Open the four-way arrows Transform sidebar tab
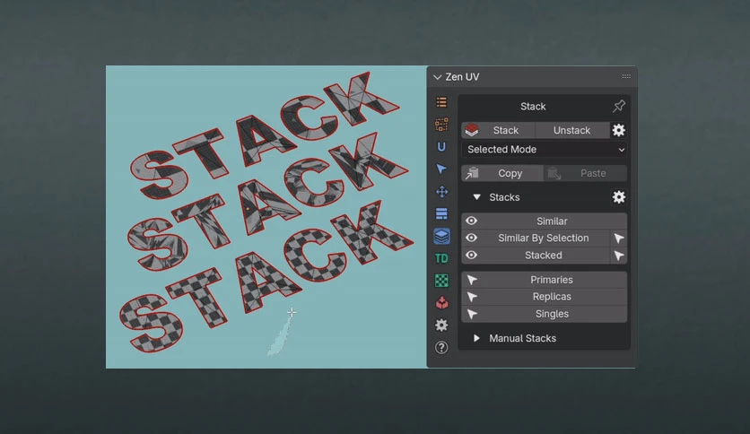This screenshot has width=750, height=434. click(441, 192)
